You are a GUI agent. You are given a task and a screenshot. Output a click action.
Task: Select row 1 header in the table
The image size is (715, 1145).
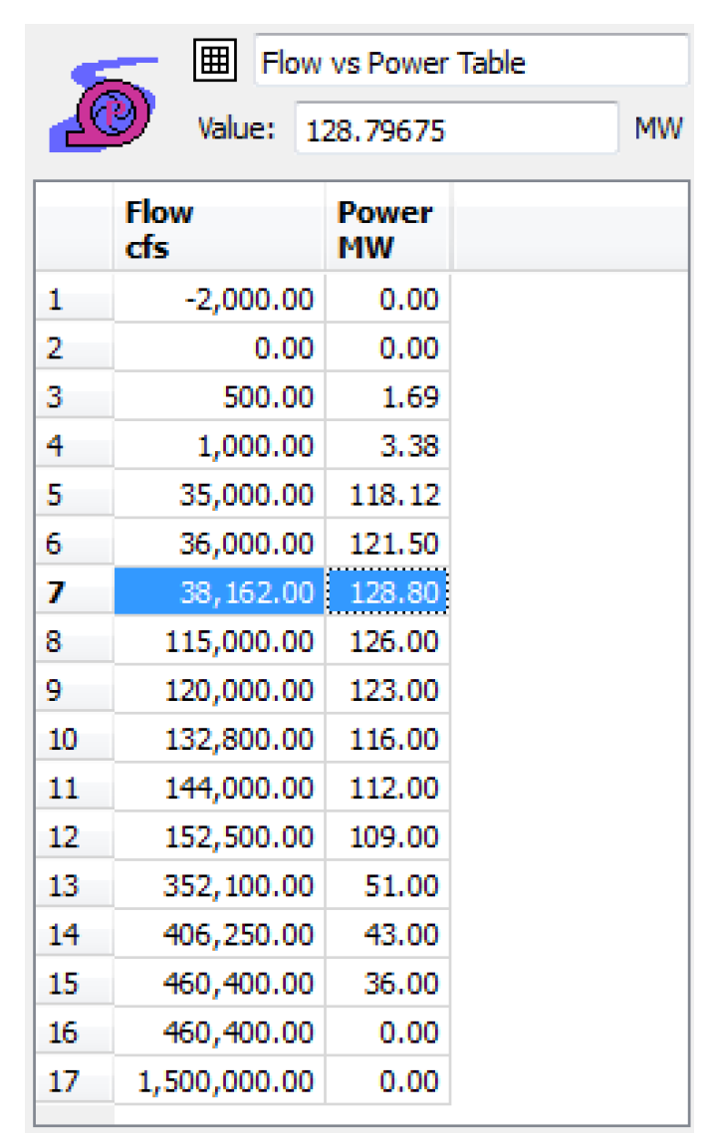tap(74, 300)
